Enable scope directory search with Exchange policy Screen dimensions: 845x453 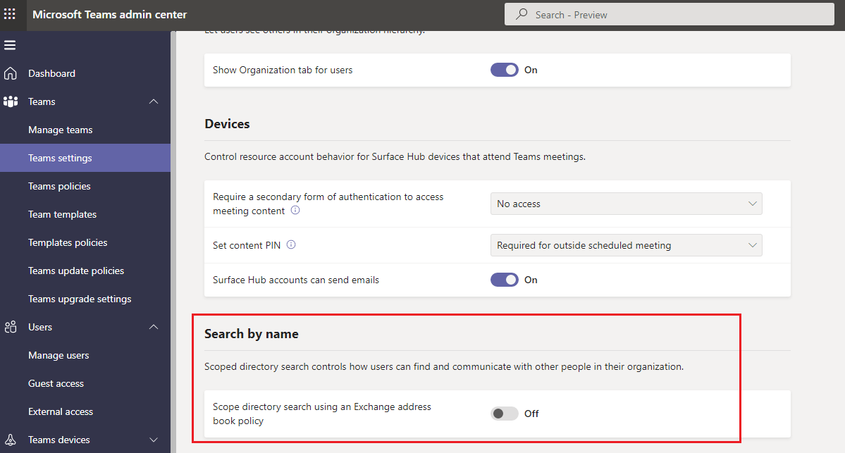pyautogui.click(x=504, y=414)
